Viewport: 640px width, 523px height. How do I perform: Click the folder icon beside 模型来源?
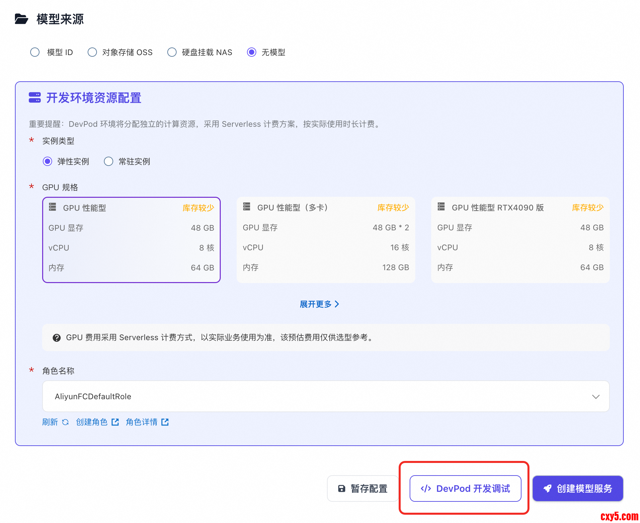tap(22, 19)
